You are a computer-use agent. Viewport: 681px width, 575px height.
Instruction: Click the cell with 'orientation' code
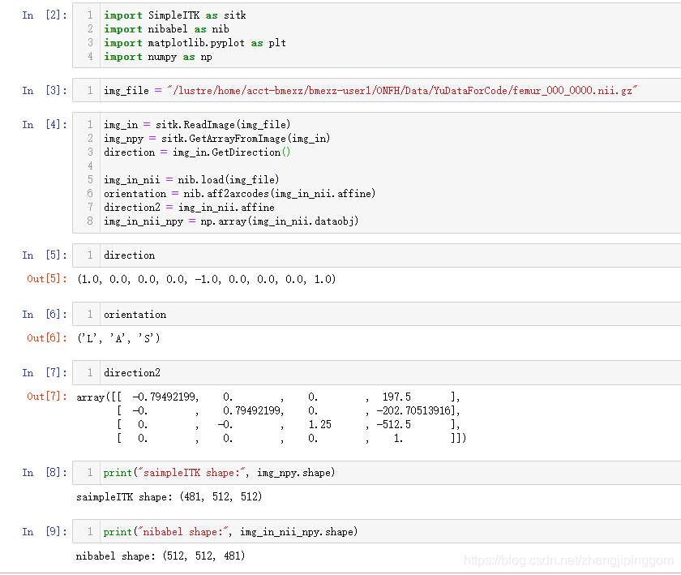(x=376, y=314)
